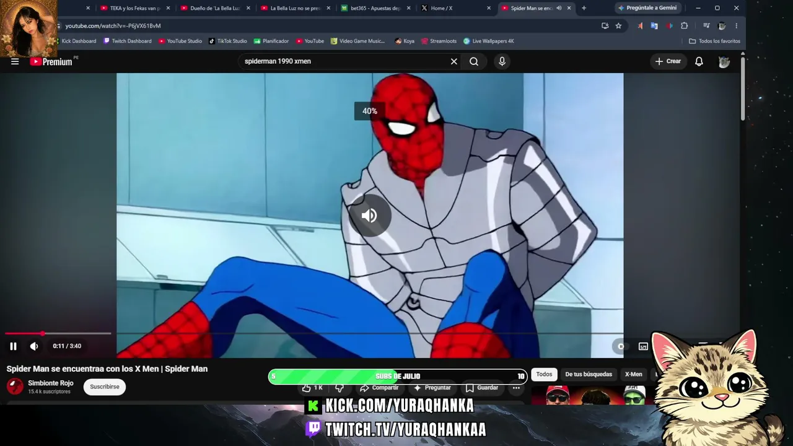Like the video with the thumbs up
This screenshot has width=793, height=446.
312,388
